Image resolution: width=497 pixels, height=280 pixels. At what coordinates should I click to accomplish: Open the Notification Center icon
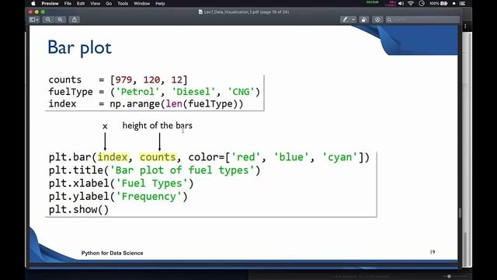click(x=463, y=3)
